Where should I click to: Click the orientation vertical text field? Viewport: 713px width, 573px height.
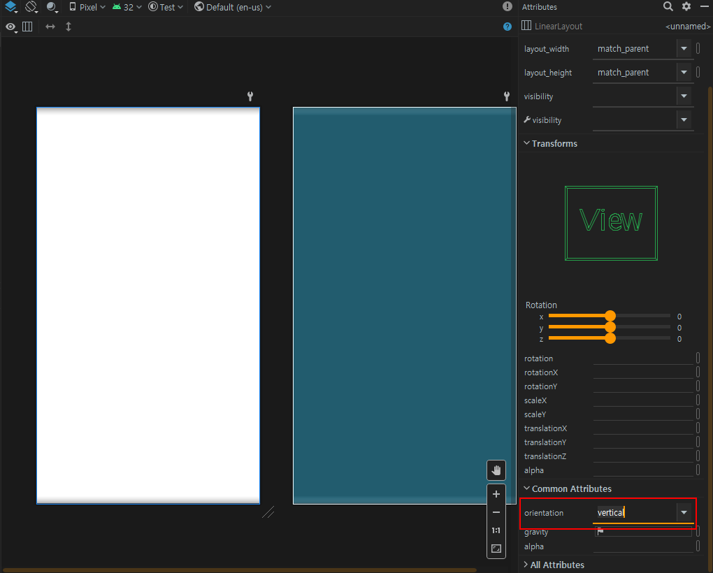[x=635, y=513]
